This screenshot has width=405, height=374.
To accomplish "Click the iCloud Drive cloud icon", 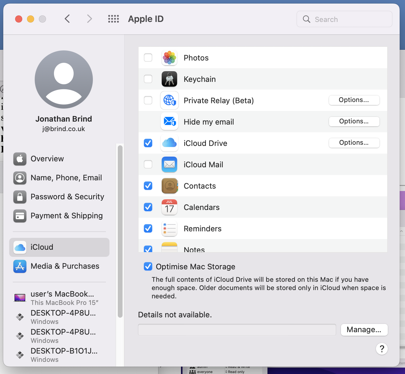I will (169, 143).
